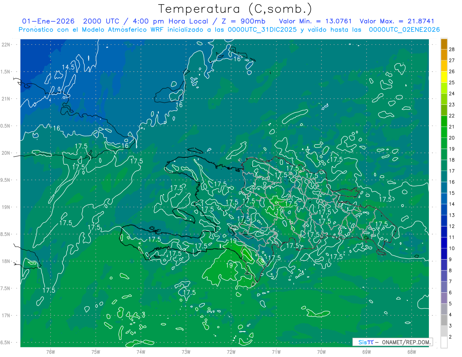The width and height of the screenshot is (462, 357).
Task: Click the '76W' longitude label
Action: click(x=50, y=352)
